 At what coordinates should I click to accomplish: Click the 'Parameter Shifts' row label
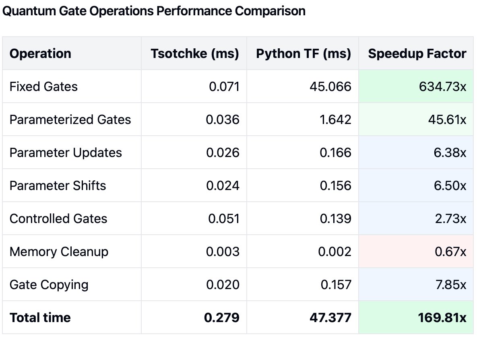58,186
